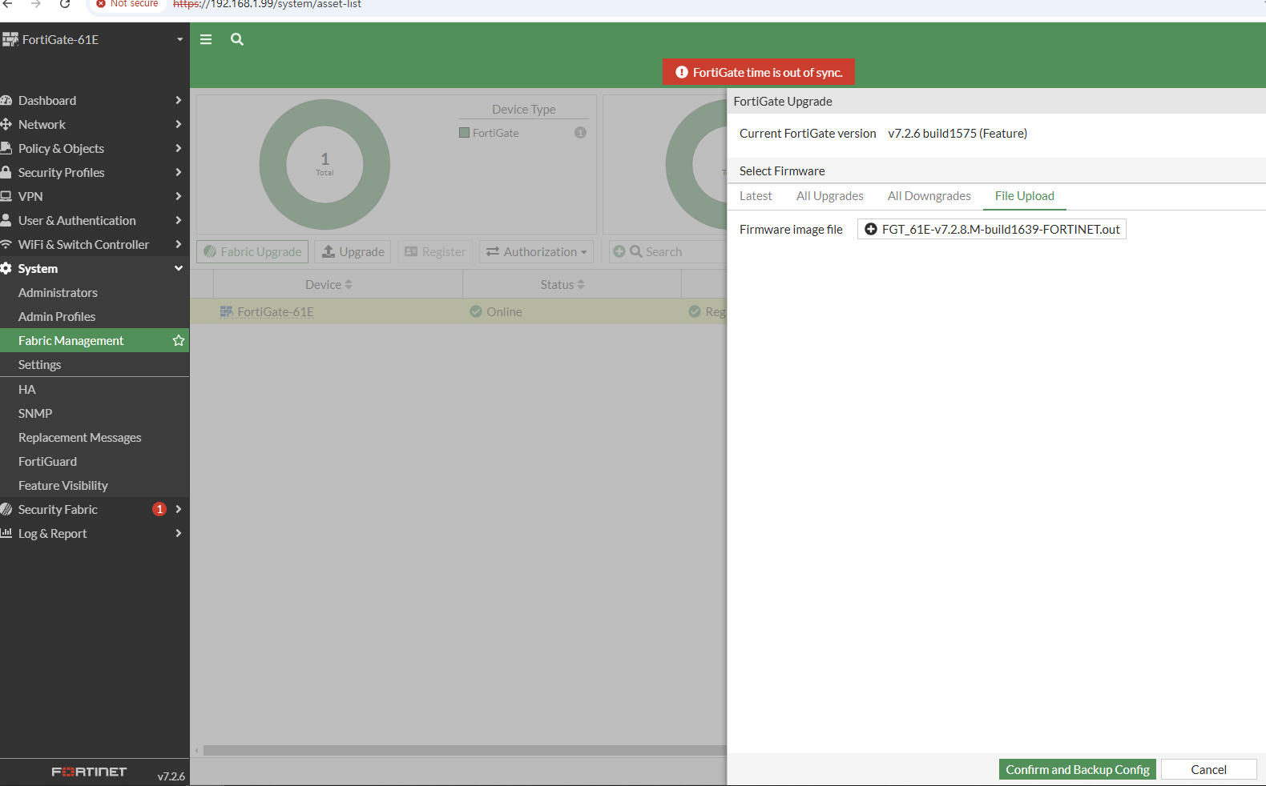Click the FortiGate-61E device icon in table row

tap(227, 311)
